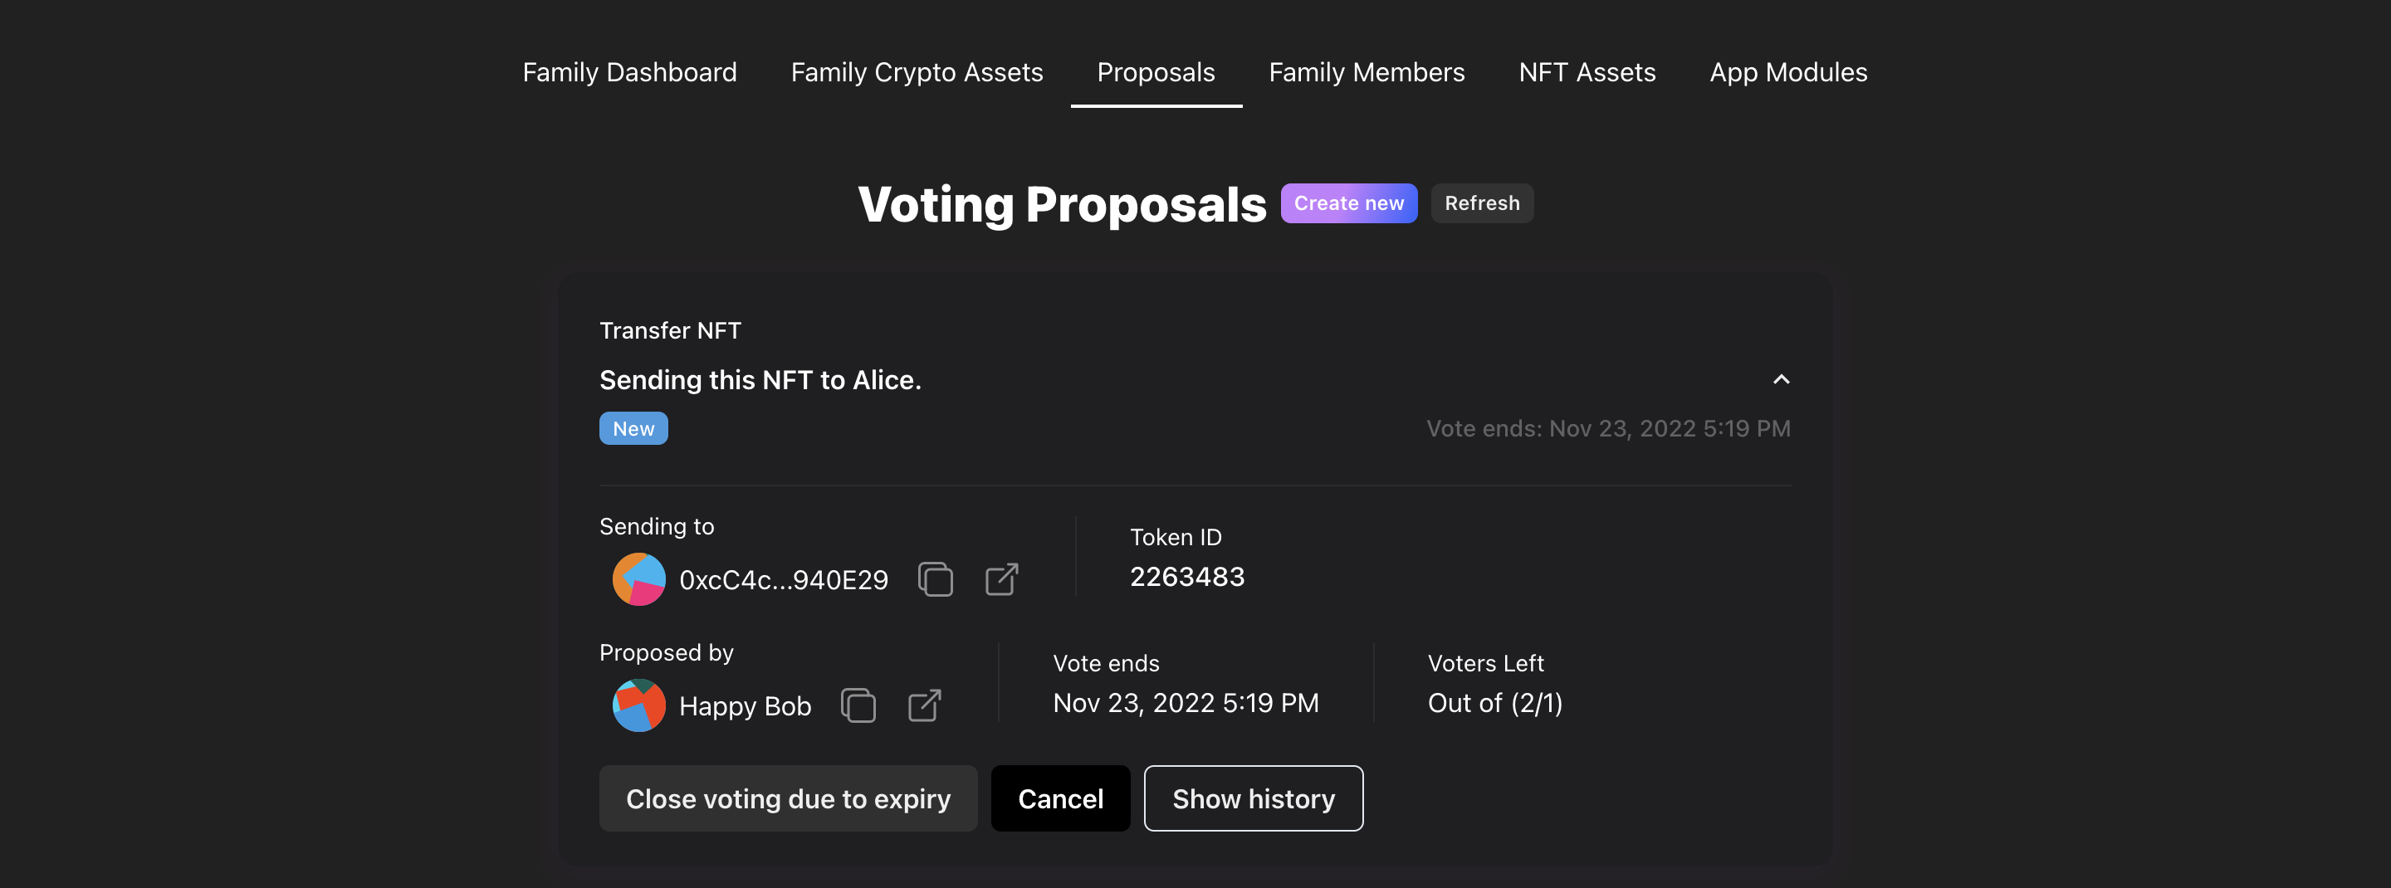Viewport: 2391px width, 888px height.
Task: Copy the recipient address 0xcC4c...940E29
Action: click(935, 580)
